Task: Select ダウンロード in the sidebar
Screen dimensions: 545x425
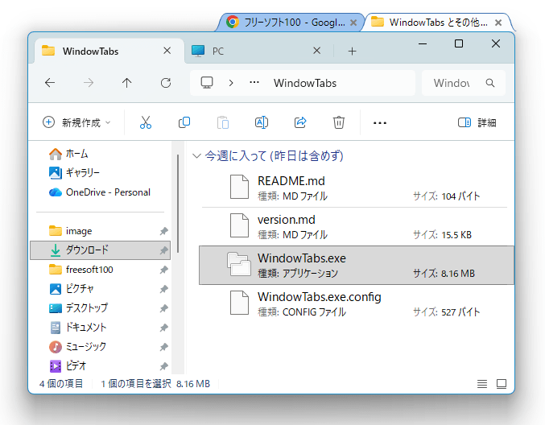Action: [x=100, y=250]
